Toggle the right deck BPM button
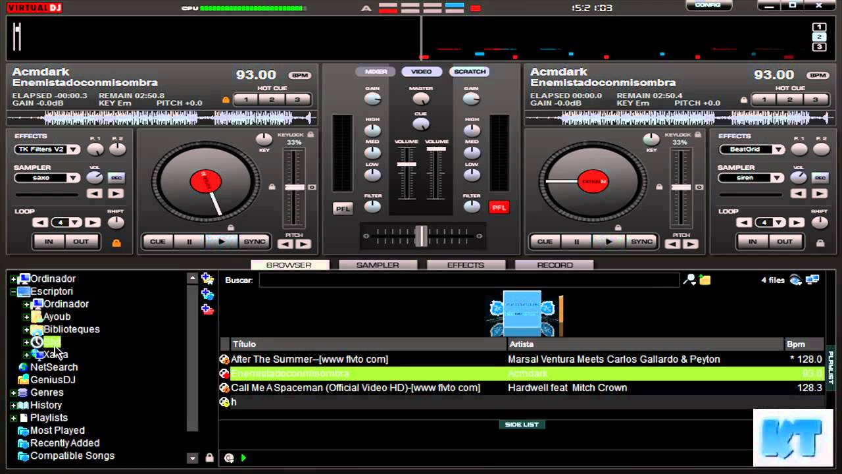Image resolution: width=842 pixels, height=474 pixels. (818, 75)
